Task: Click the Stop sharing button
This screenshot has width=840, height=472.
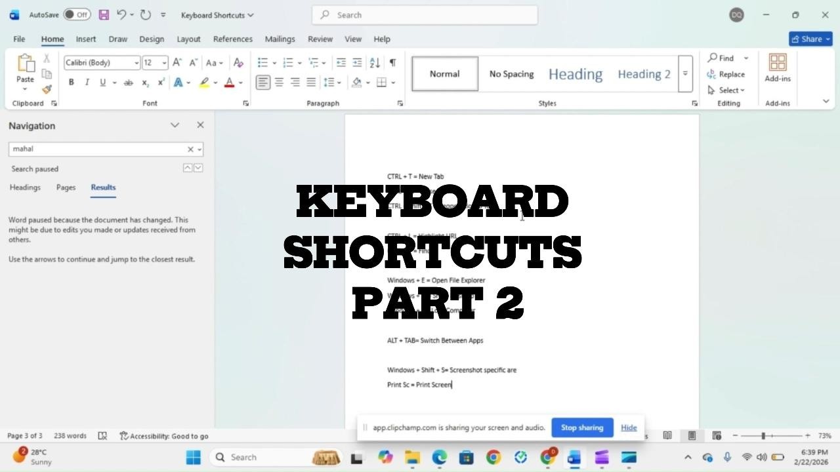Action: 582,427
